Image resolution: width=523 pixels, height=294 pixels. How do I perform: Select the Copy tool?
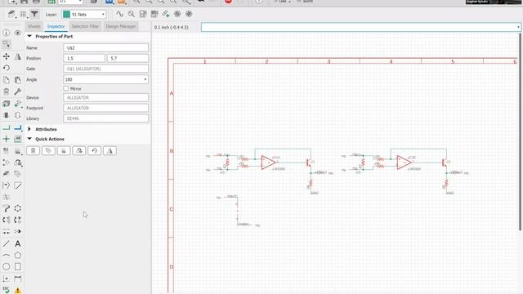click(6, 80)
